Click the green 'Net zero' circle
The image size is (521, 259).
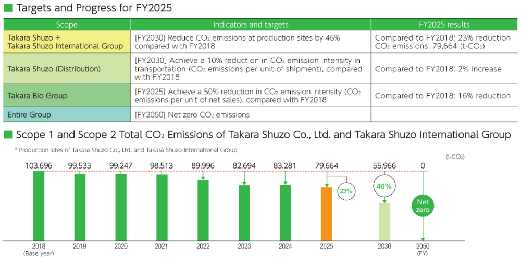point(423,206)
